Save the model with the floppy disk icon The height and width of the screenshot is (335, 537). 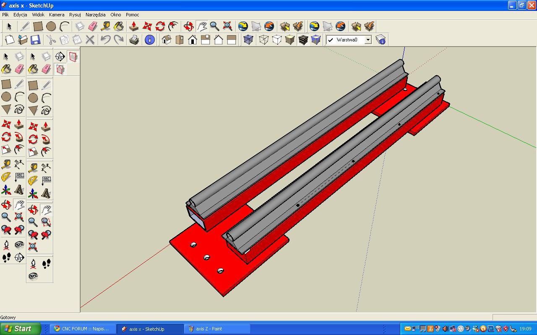click(x=36, y=40)
